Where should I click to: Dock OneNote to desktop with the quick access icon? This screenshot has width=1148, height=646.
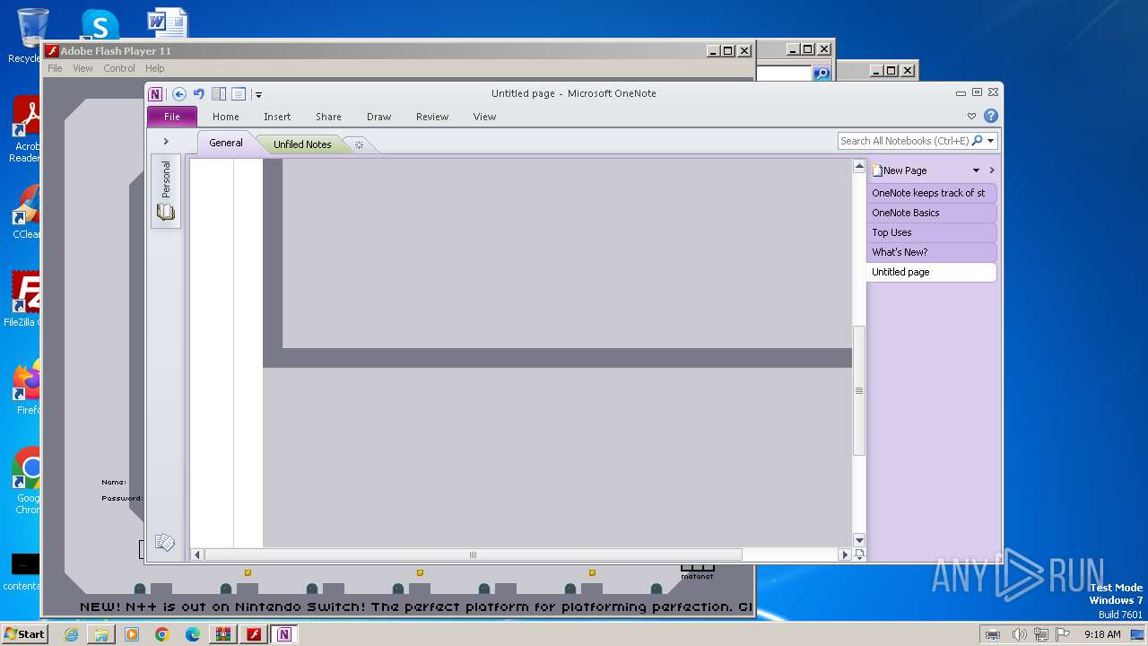pos(219,93)
